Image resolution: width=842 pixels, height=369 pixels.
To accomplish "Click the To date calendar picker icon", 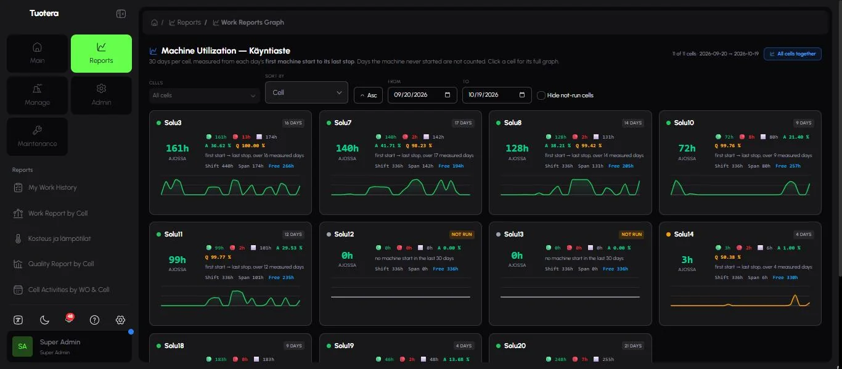I will click(x=522, y=95).
